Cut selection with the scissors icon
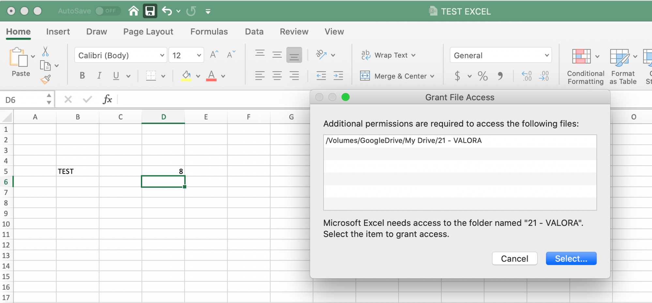652x303 pixels. click(45, 51)
